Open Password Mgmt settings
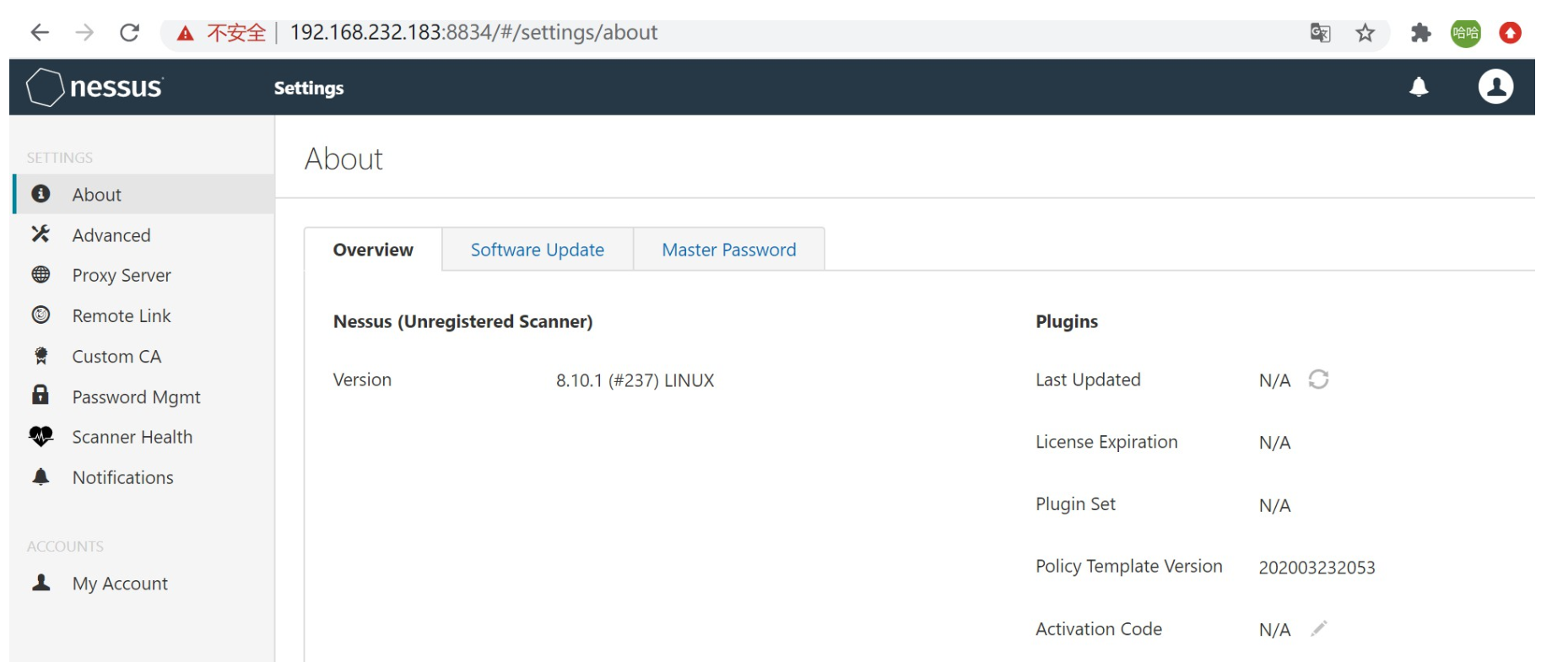 [x=144, y=396]
